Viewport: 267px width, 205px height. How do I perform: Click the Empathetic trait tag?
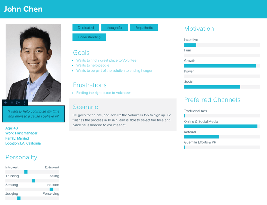144,28
